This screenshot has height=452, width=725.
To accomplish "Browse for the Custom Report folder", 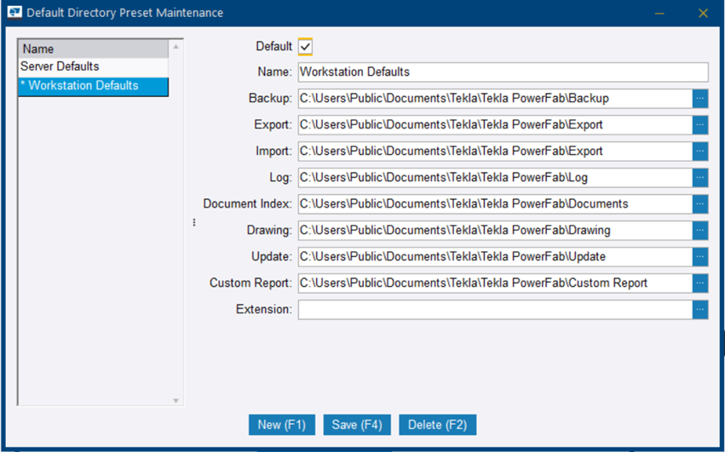I will point(700,283).
